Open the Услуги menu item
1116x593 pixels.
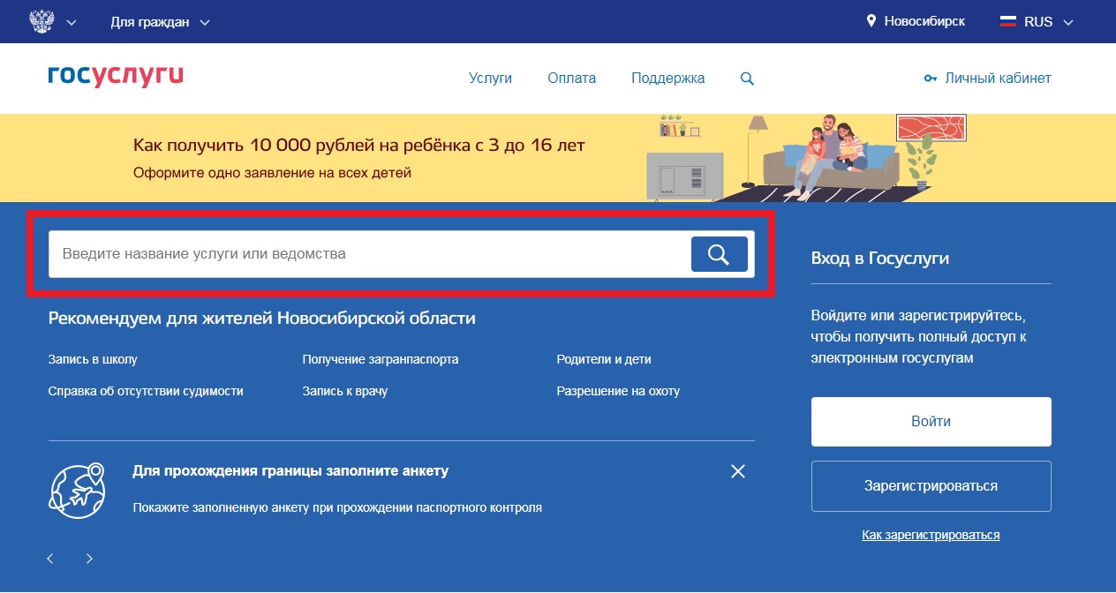point(490,78)
